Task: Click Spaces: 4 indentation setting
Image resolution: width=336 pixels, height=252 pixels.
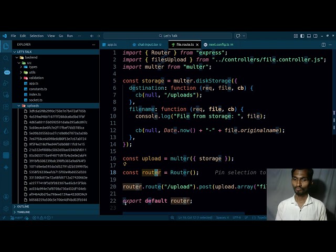Action: [x=223, y=218]
